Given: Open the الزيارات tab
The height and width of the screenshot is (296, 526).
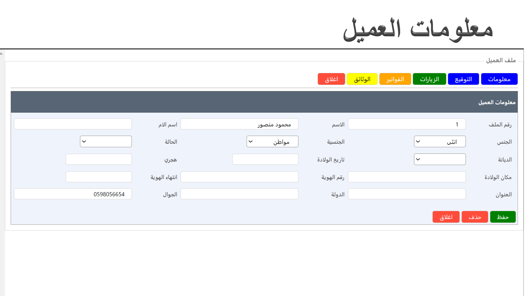Looking at the screenshot, I should [x=429, y=79].
